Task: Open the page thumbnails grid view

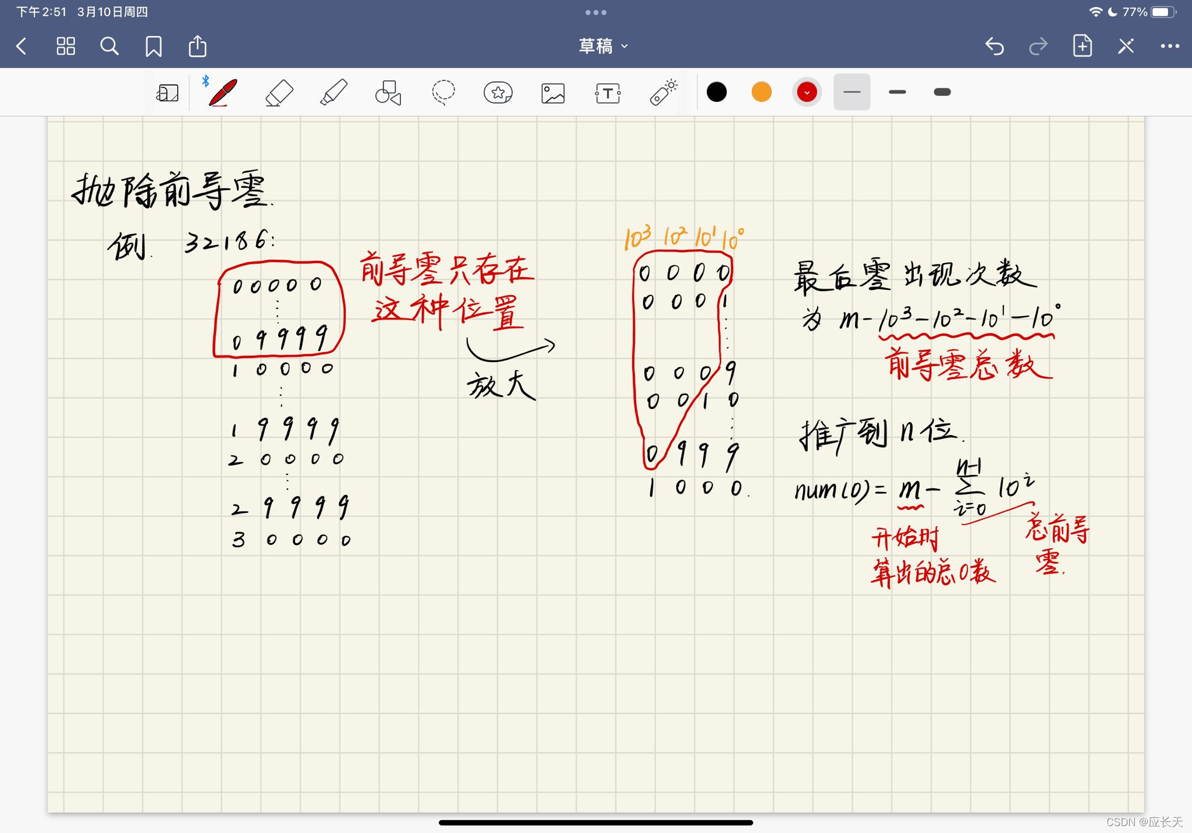Action: click(66, 46)
